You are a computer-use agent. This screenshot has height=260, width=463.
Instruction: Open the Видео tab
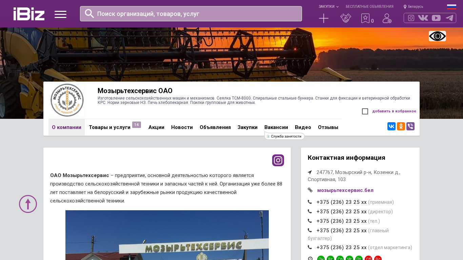coord(303,127)
